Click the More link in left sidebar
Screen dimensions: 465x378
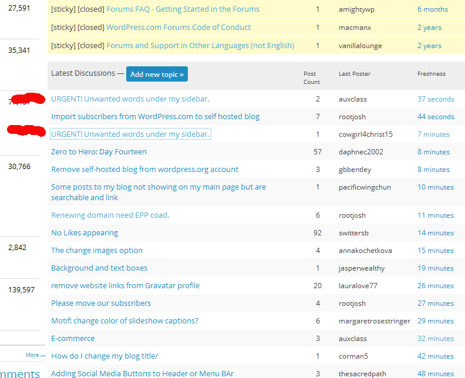pos(34,355)
